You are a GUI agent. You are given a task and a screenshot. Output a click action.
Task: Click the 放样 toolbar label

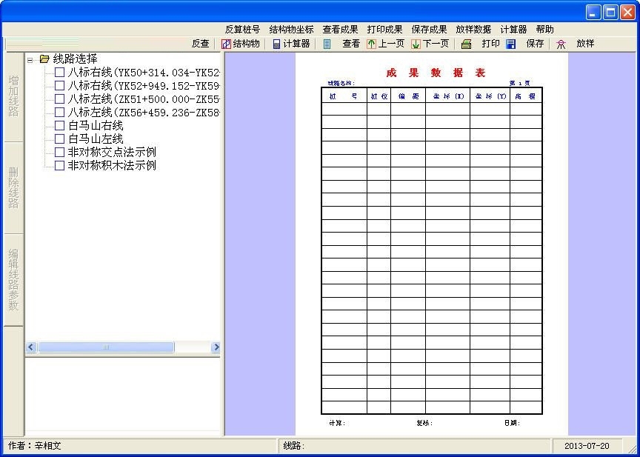(x=585, y=44)
